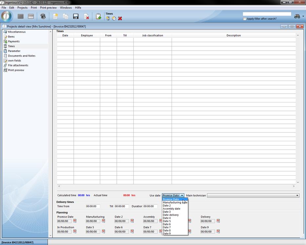The image size is (306, 245).
Task: Choose 'Assembly date' from the dropdown list
Action: point(171,209)
